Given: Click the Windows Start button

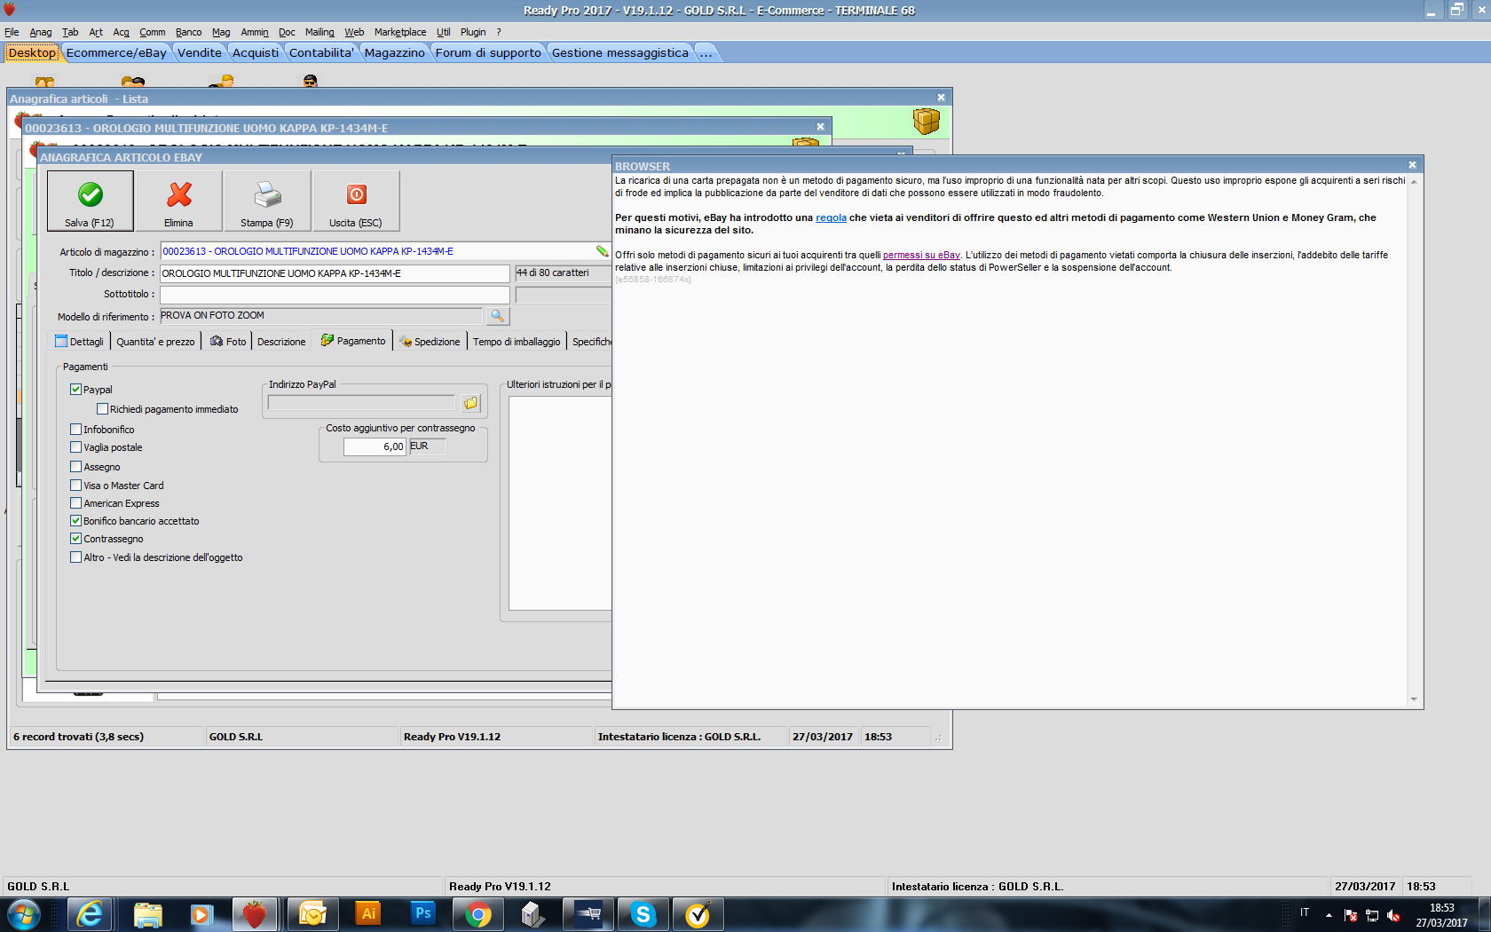Looking at the screenshot, I should click(x=23, y=914).
